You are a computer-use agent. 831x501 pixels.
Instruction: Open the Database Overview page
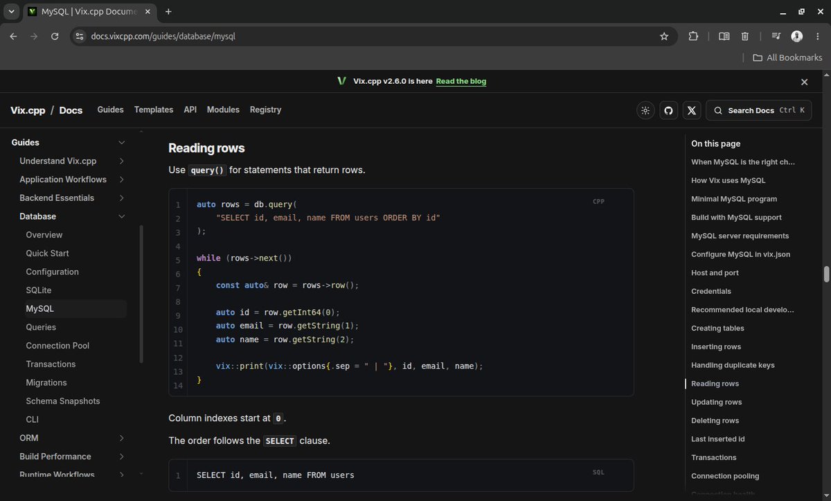[44, 235]
